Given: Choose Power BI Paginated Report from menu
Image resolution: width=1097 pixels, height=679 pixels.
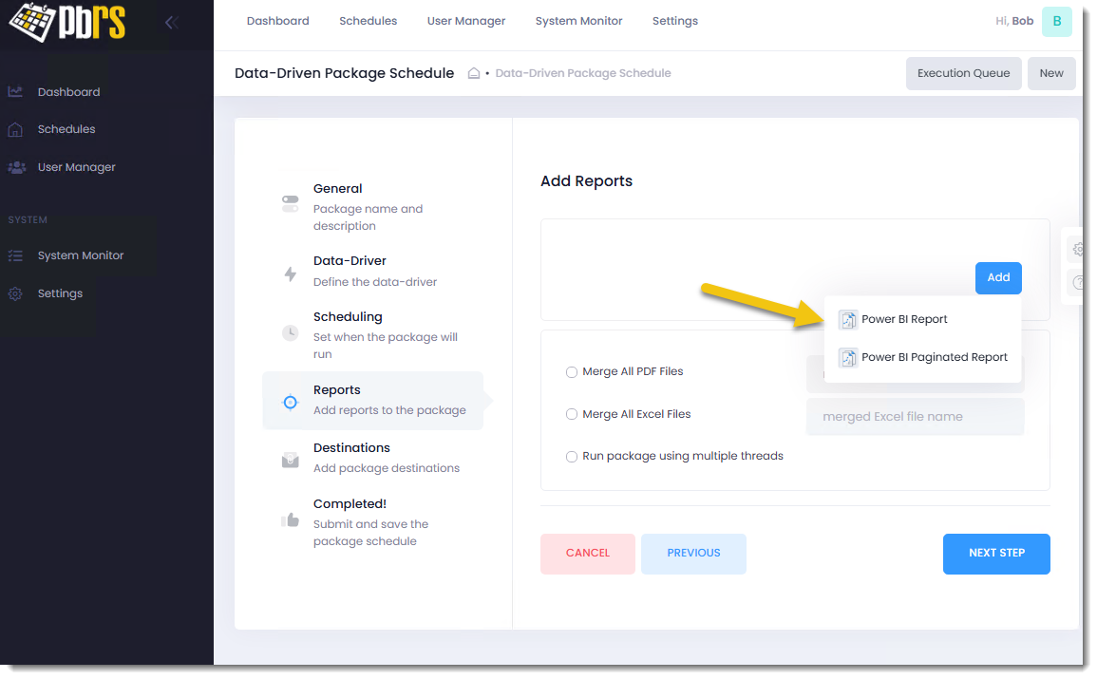Looking at the screenshot, I should pos(934,358).
